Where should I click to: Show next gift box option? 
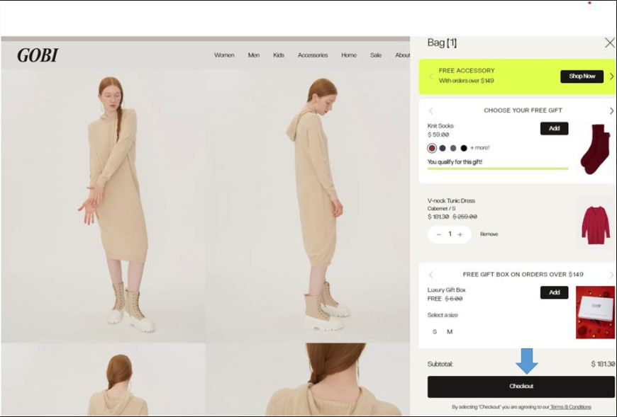[x=611, y=275]
